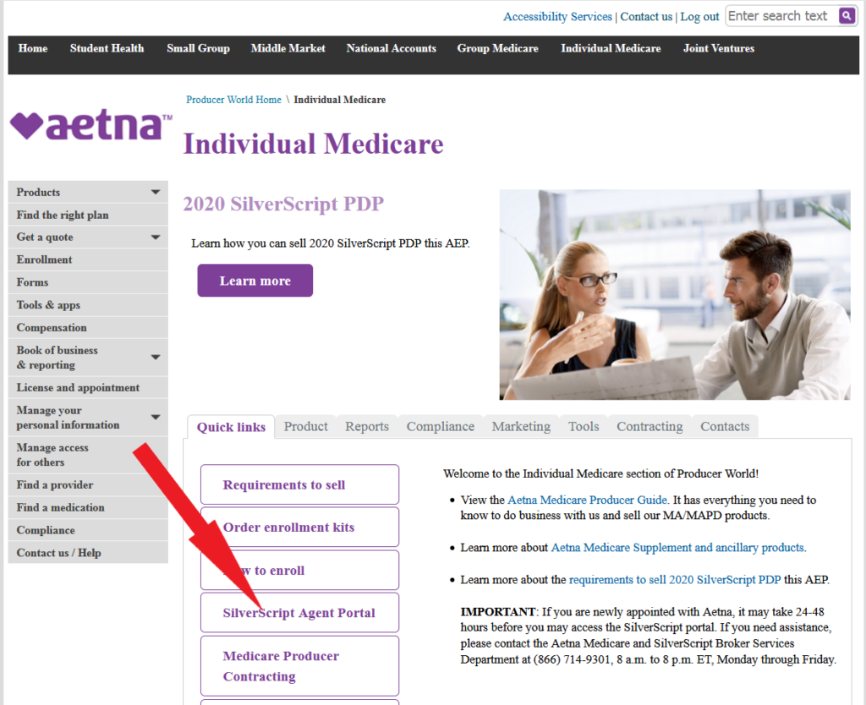The width and height of the screenshot is (866, 705).
Task: Expand the Get a quote arrow
Action: (x=156, y=238)
